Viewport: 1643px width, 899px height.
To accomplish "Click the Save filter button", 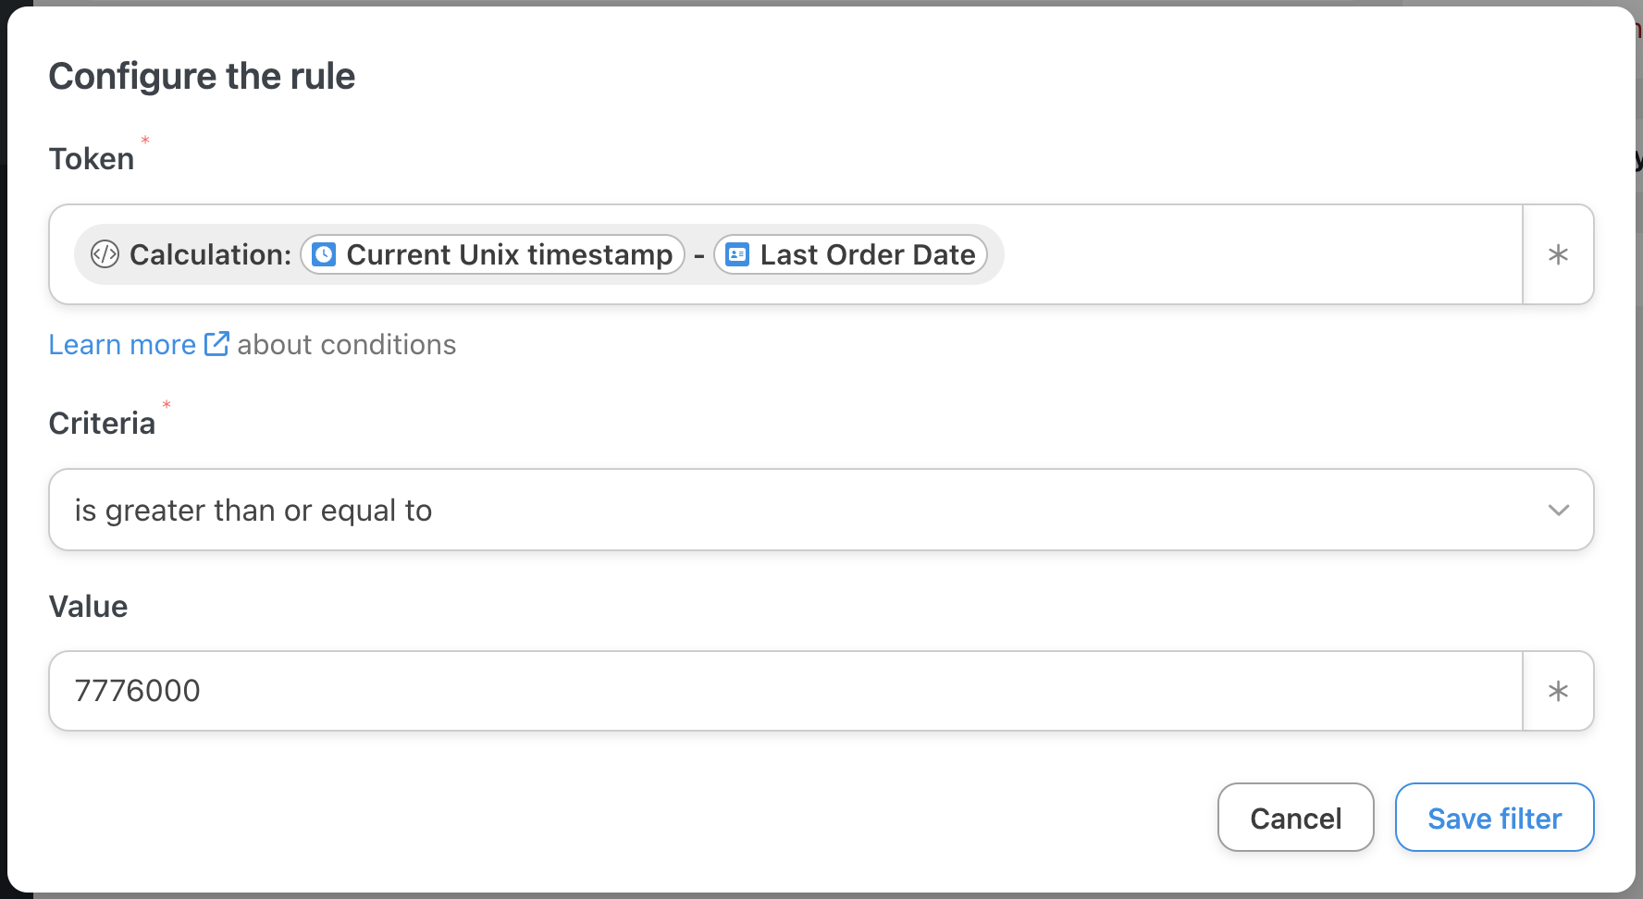I will click(1494, 818).
